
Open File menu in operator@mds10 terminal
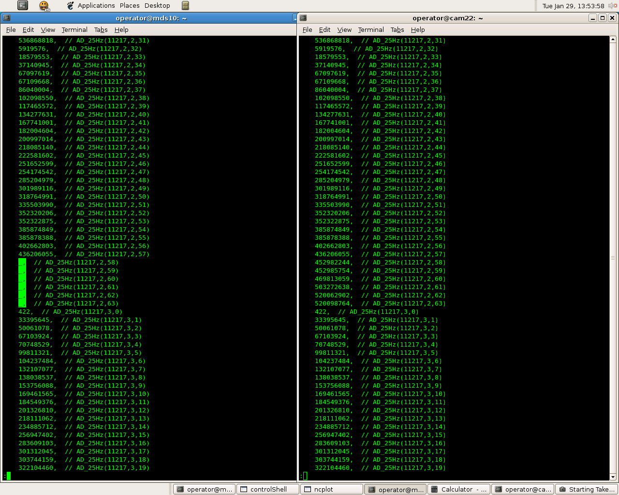click(x=11, y=29)
